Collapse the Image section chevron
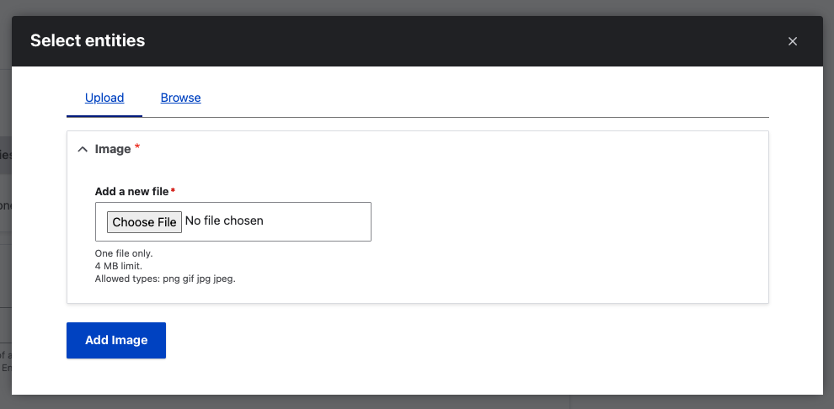The width and height of the screenshot is (834, 409). pos(82,150)
